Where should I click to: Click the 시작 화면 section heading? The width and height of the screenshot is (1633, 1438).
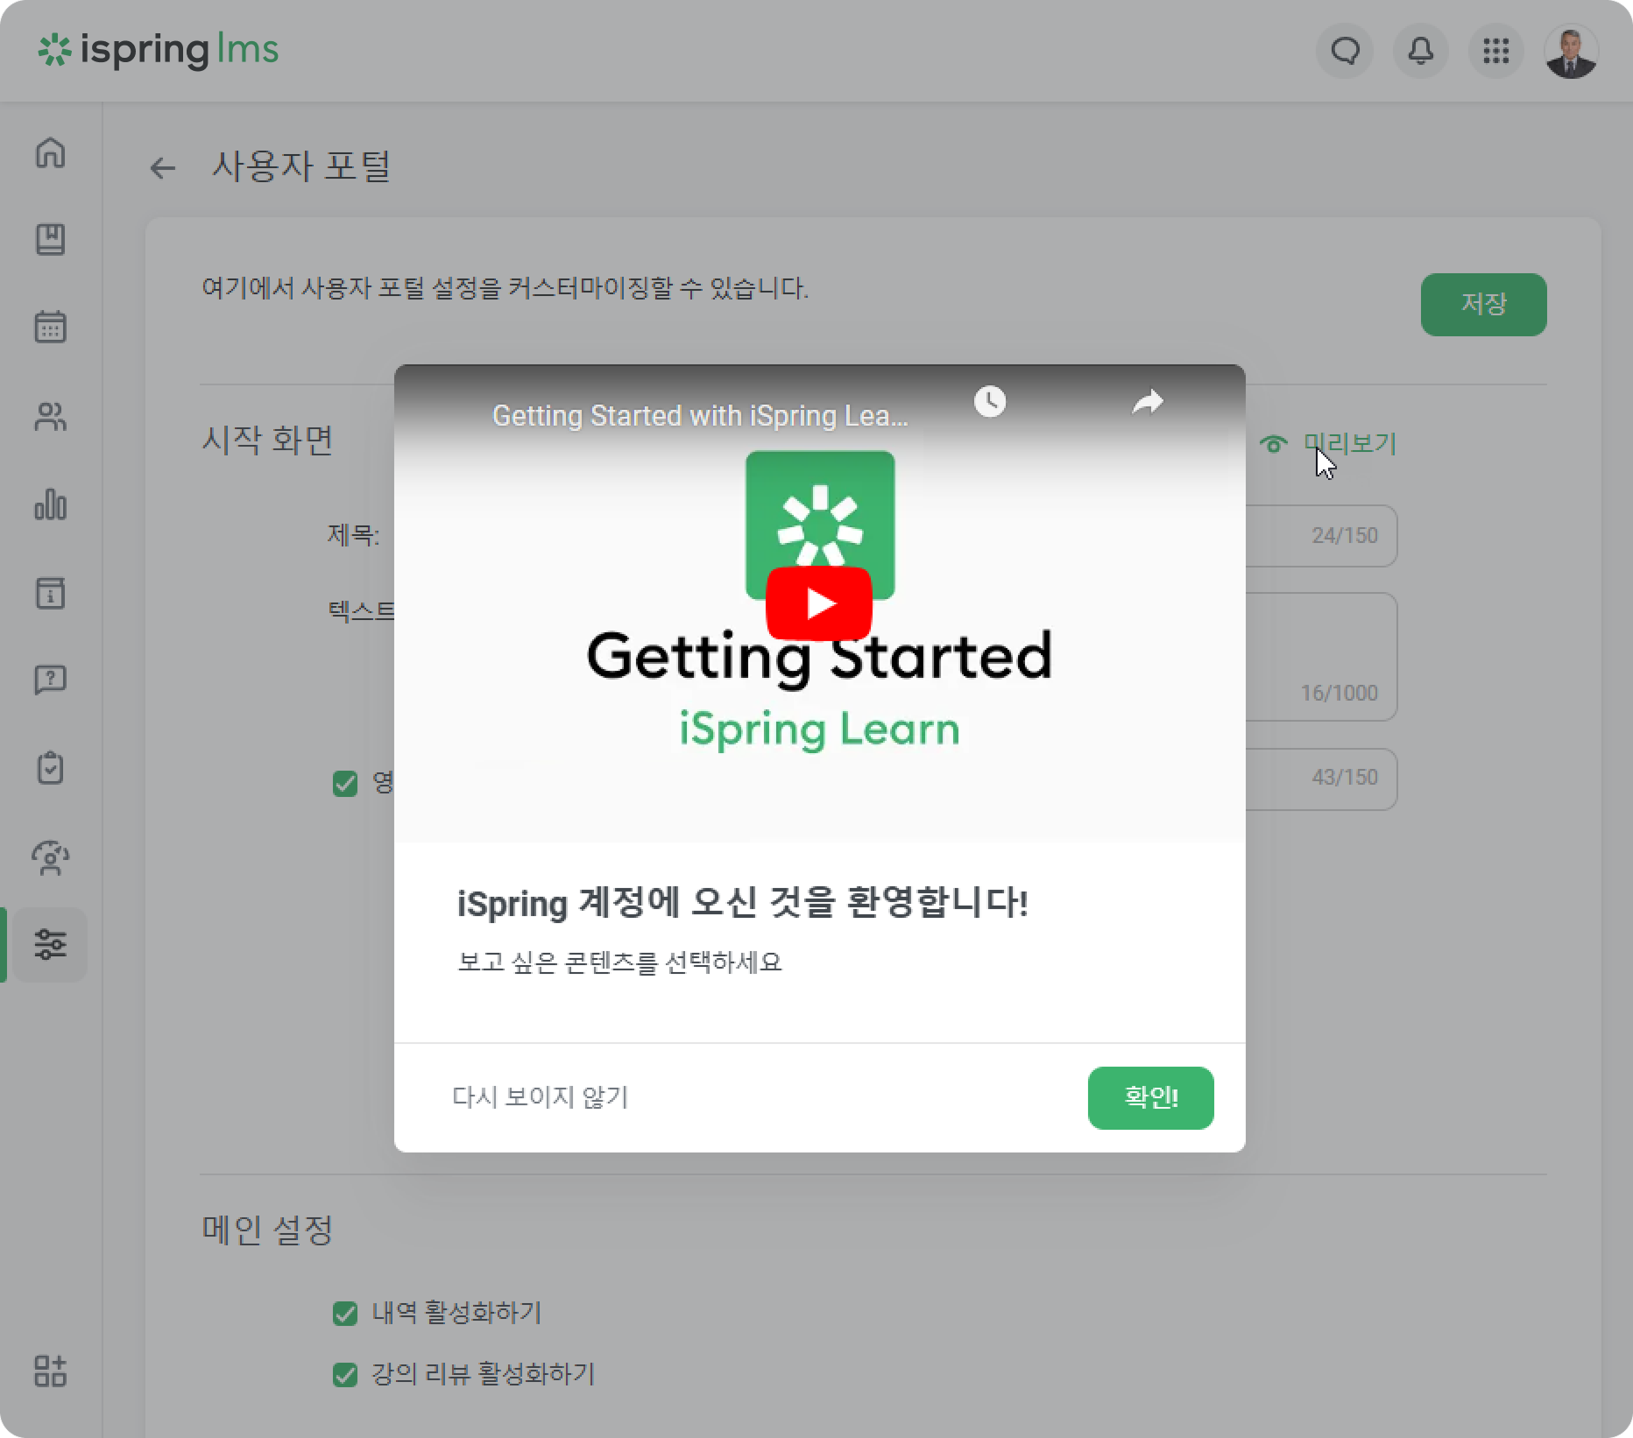coord(267,440)
